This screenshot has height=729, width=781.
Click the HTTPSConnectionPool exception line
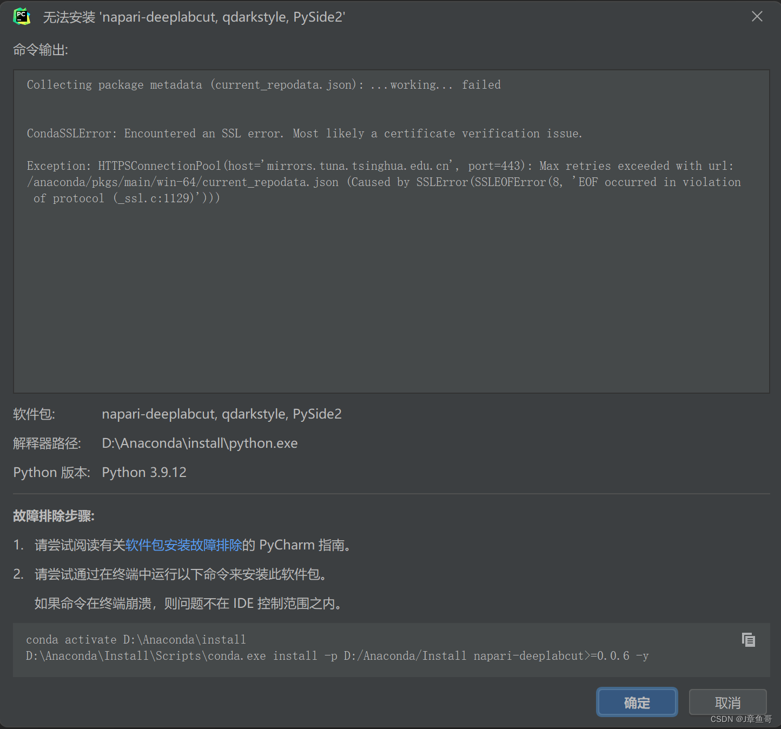[380, 166]
